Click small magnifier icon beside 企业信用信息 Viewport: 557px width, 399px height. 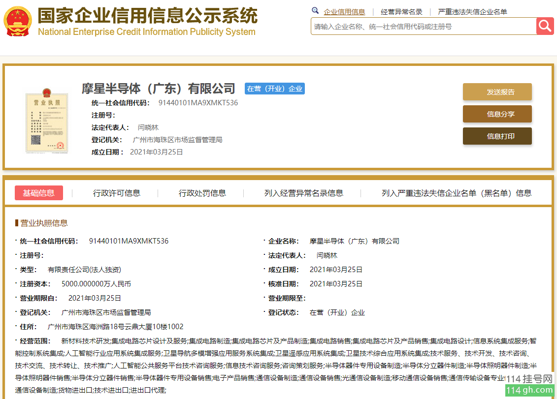tap(315, 11)
